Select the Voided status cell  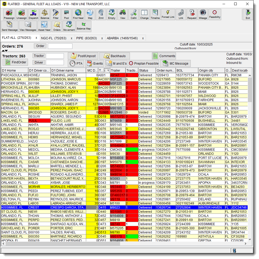147,112
